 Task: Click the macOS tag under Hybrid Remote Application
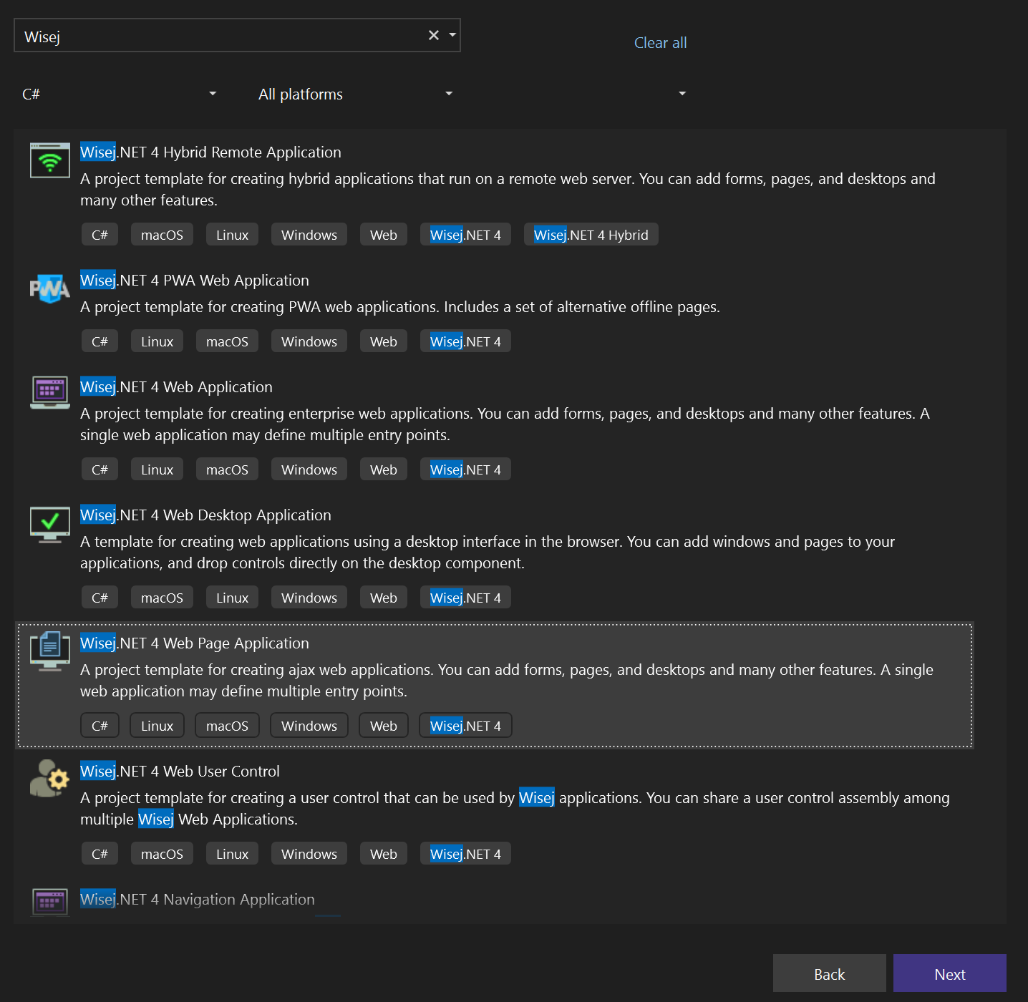(x=162, y=235)
